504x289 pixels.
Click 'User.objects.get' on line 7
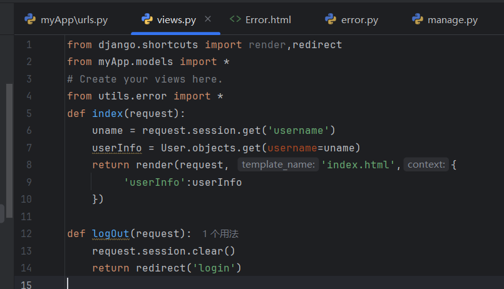pos(211,148)
